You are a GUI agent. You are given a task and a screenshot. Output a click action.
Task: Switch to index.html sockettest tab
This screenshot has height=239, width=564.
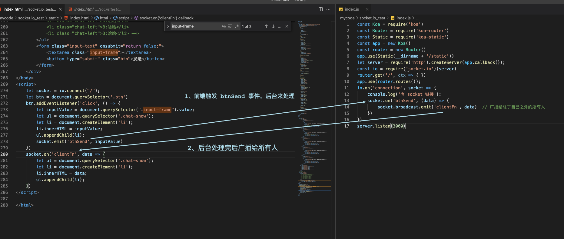tap(97, 9)
